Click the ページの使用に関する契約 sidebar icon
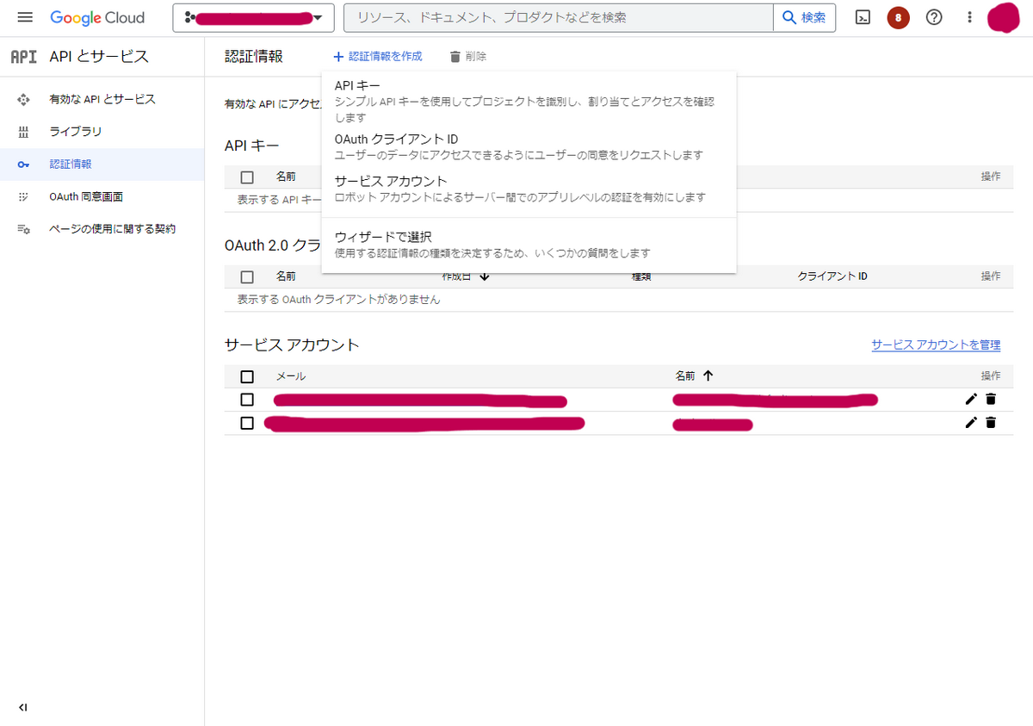The height and width of the screenshot is (726, 1033). pos(23,229)
